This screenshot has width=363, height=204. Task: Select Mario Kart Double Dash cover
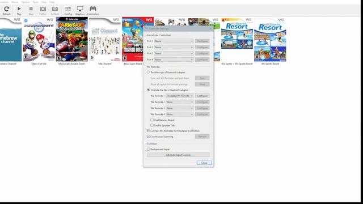pos(72,39)
